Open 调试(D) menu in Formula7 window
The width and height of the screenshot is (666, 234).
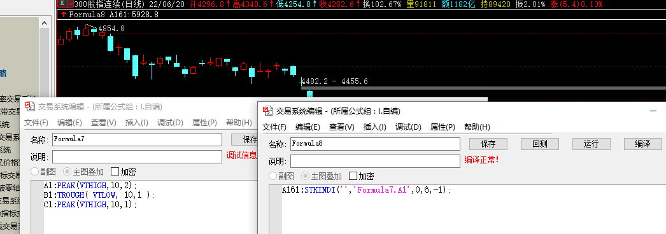[x=170, y=123]
